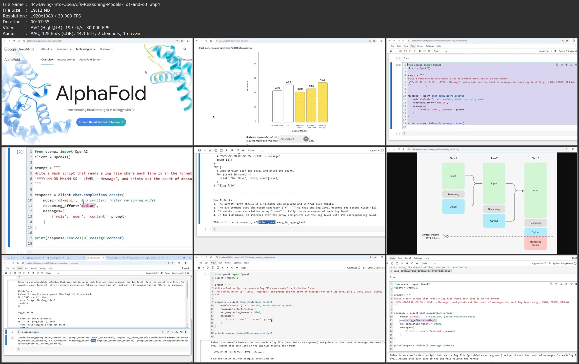The height and width of the screenshot is (364, 579).
Task: Move the cell up in the top-right frame
Action: click(562, 65)
